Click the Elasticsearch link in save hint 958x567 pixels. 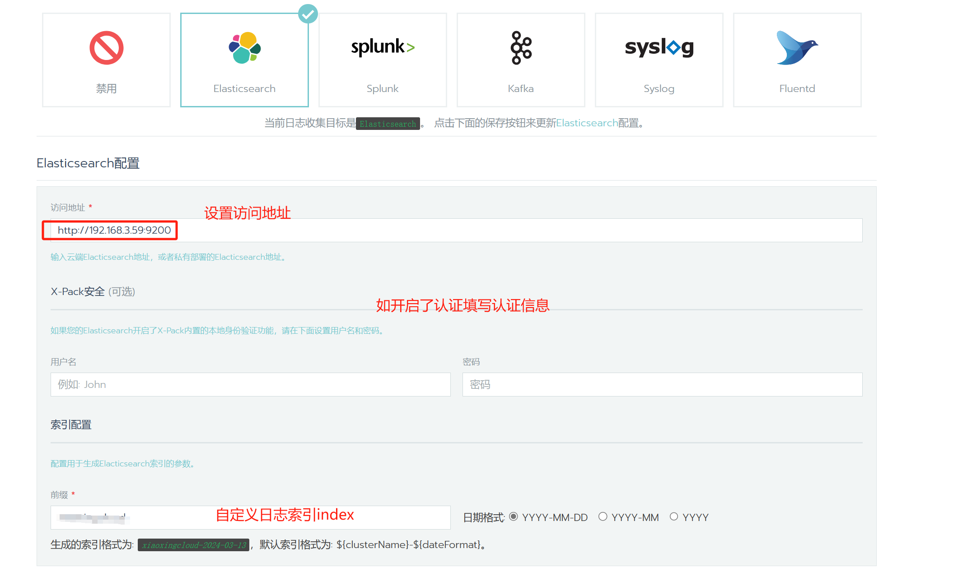[x=587, y=123]
